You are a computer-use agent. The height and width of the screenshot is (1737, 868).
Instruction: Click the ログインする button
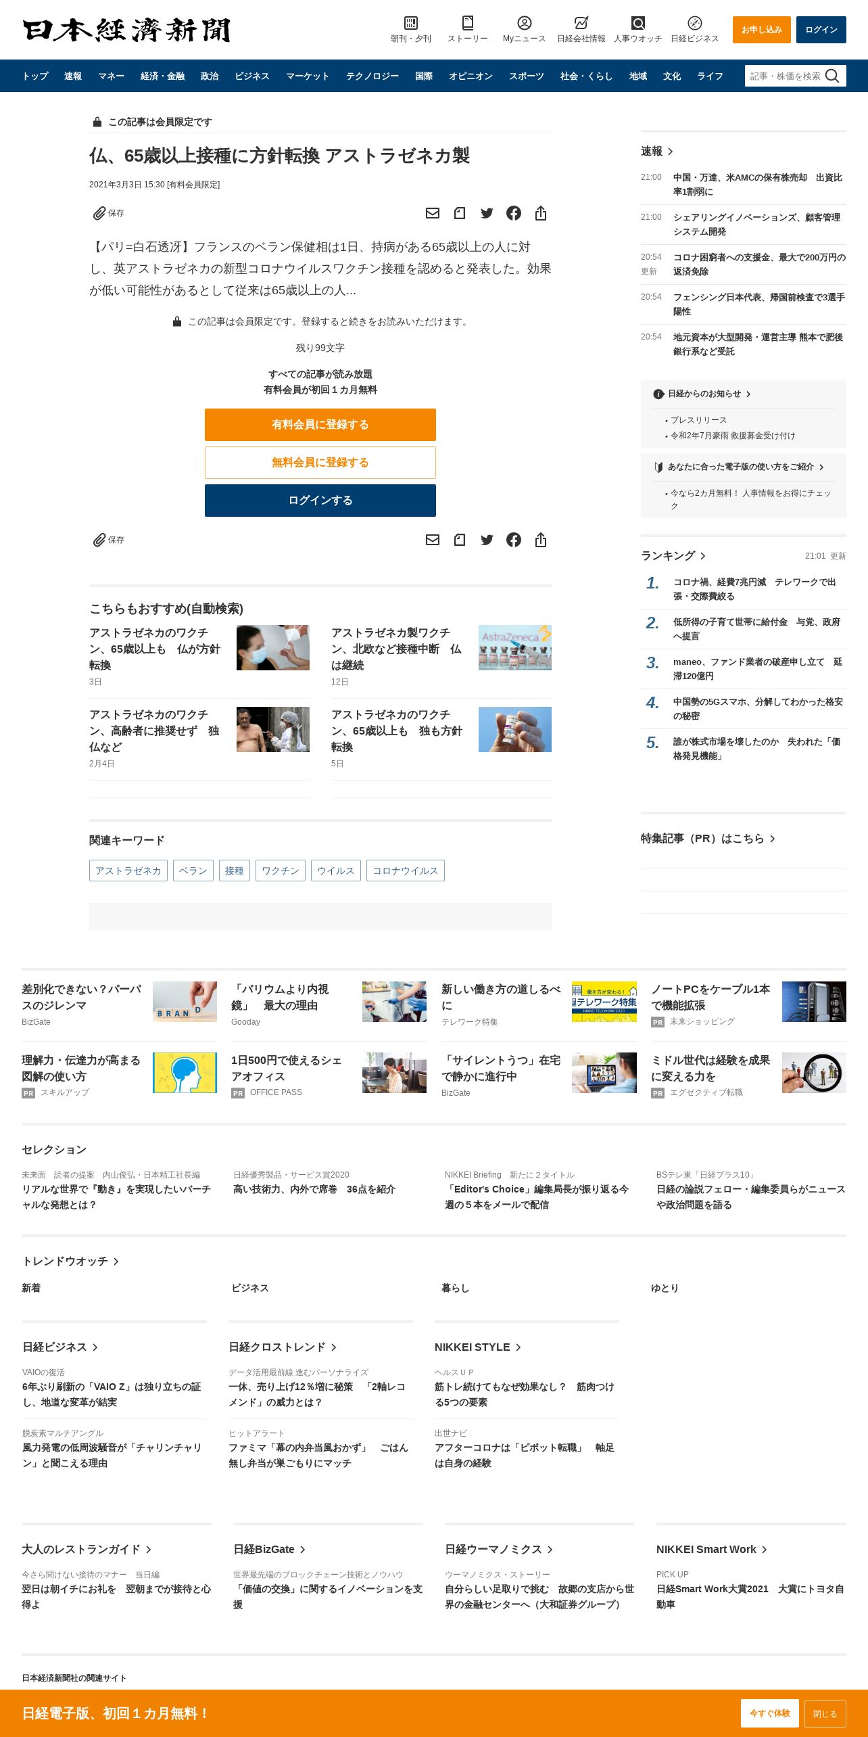coord(320,501)
